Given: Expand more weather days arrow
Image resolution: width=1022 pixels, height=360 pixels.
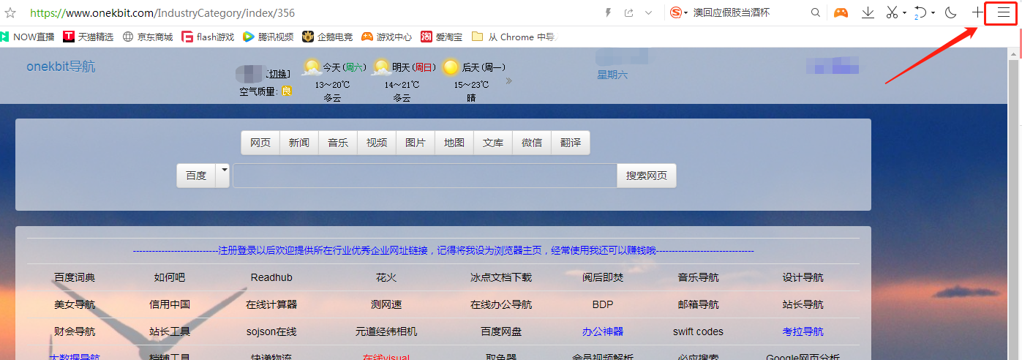Looking at the screenshot, I should [x=509, y=80].
